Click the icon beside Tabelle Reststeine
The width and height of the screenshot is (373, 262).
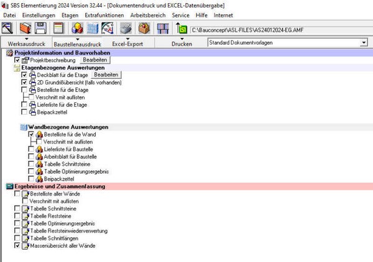[25, 216]
